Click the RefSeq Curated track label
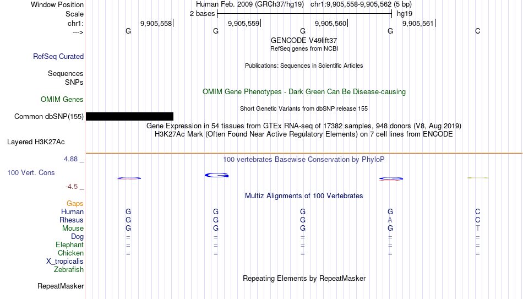This screenshot has height=299, width=523. point(58,56)
